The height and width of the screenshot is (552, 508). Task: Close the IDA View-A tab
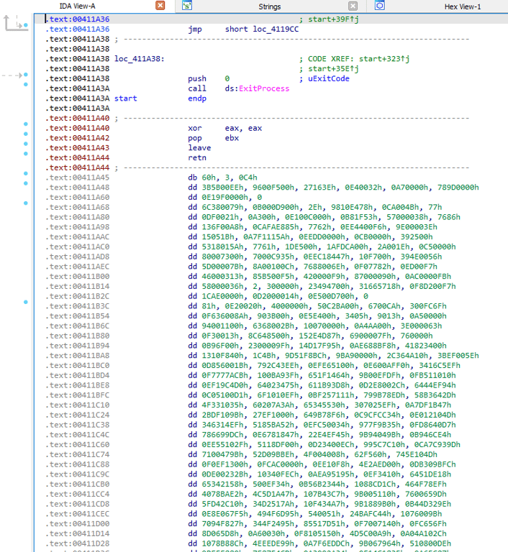point(160,6)
